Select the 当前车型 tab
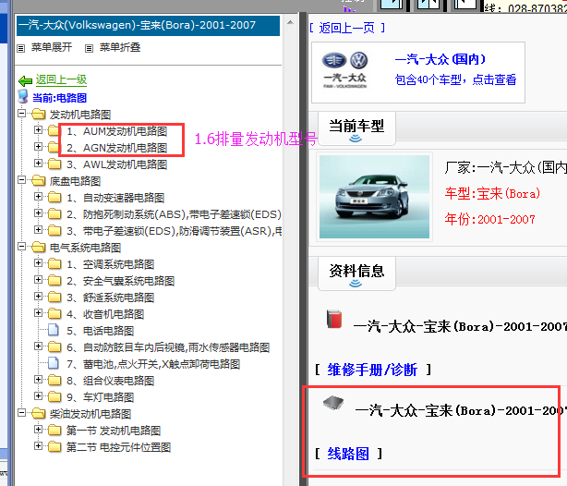 click(356, 128)
